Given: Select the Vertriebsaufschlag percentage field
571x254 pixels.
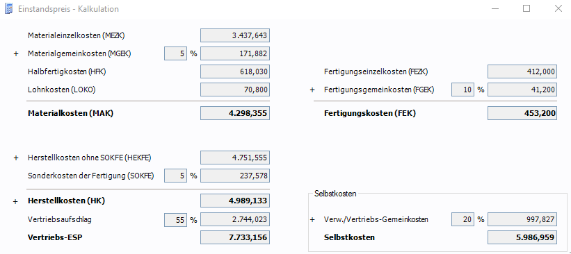Looking at the screenshot, I should (x=176, y=219).
